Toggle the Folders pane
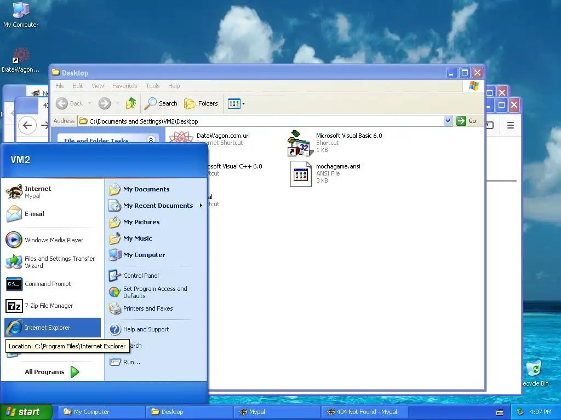Viewport: 561px width, 420px height. coord(201,103)
